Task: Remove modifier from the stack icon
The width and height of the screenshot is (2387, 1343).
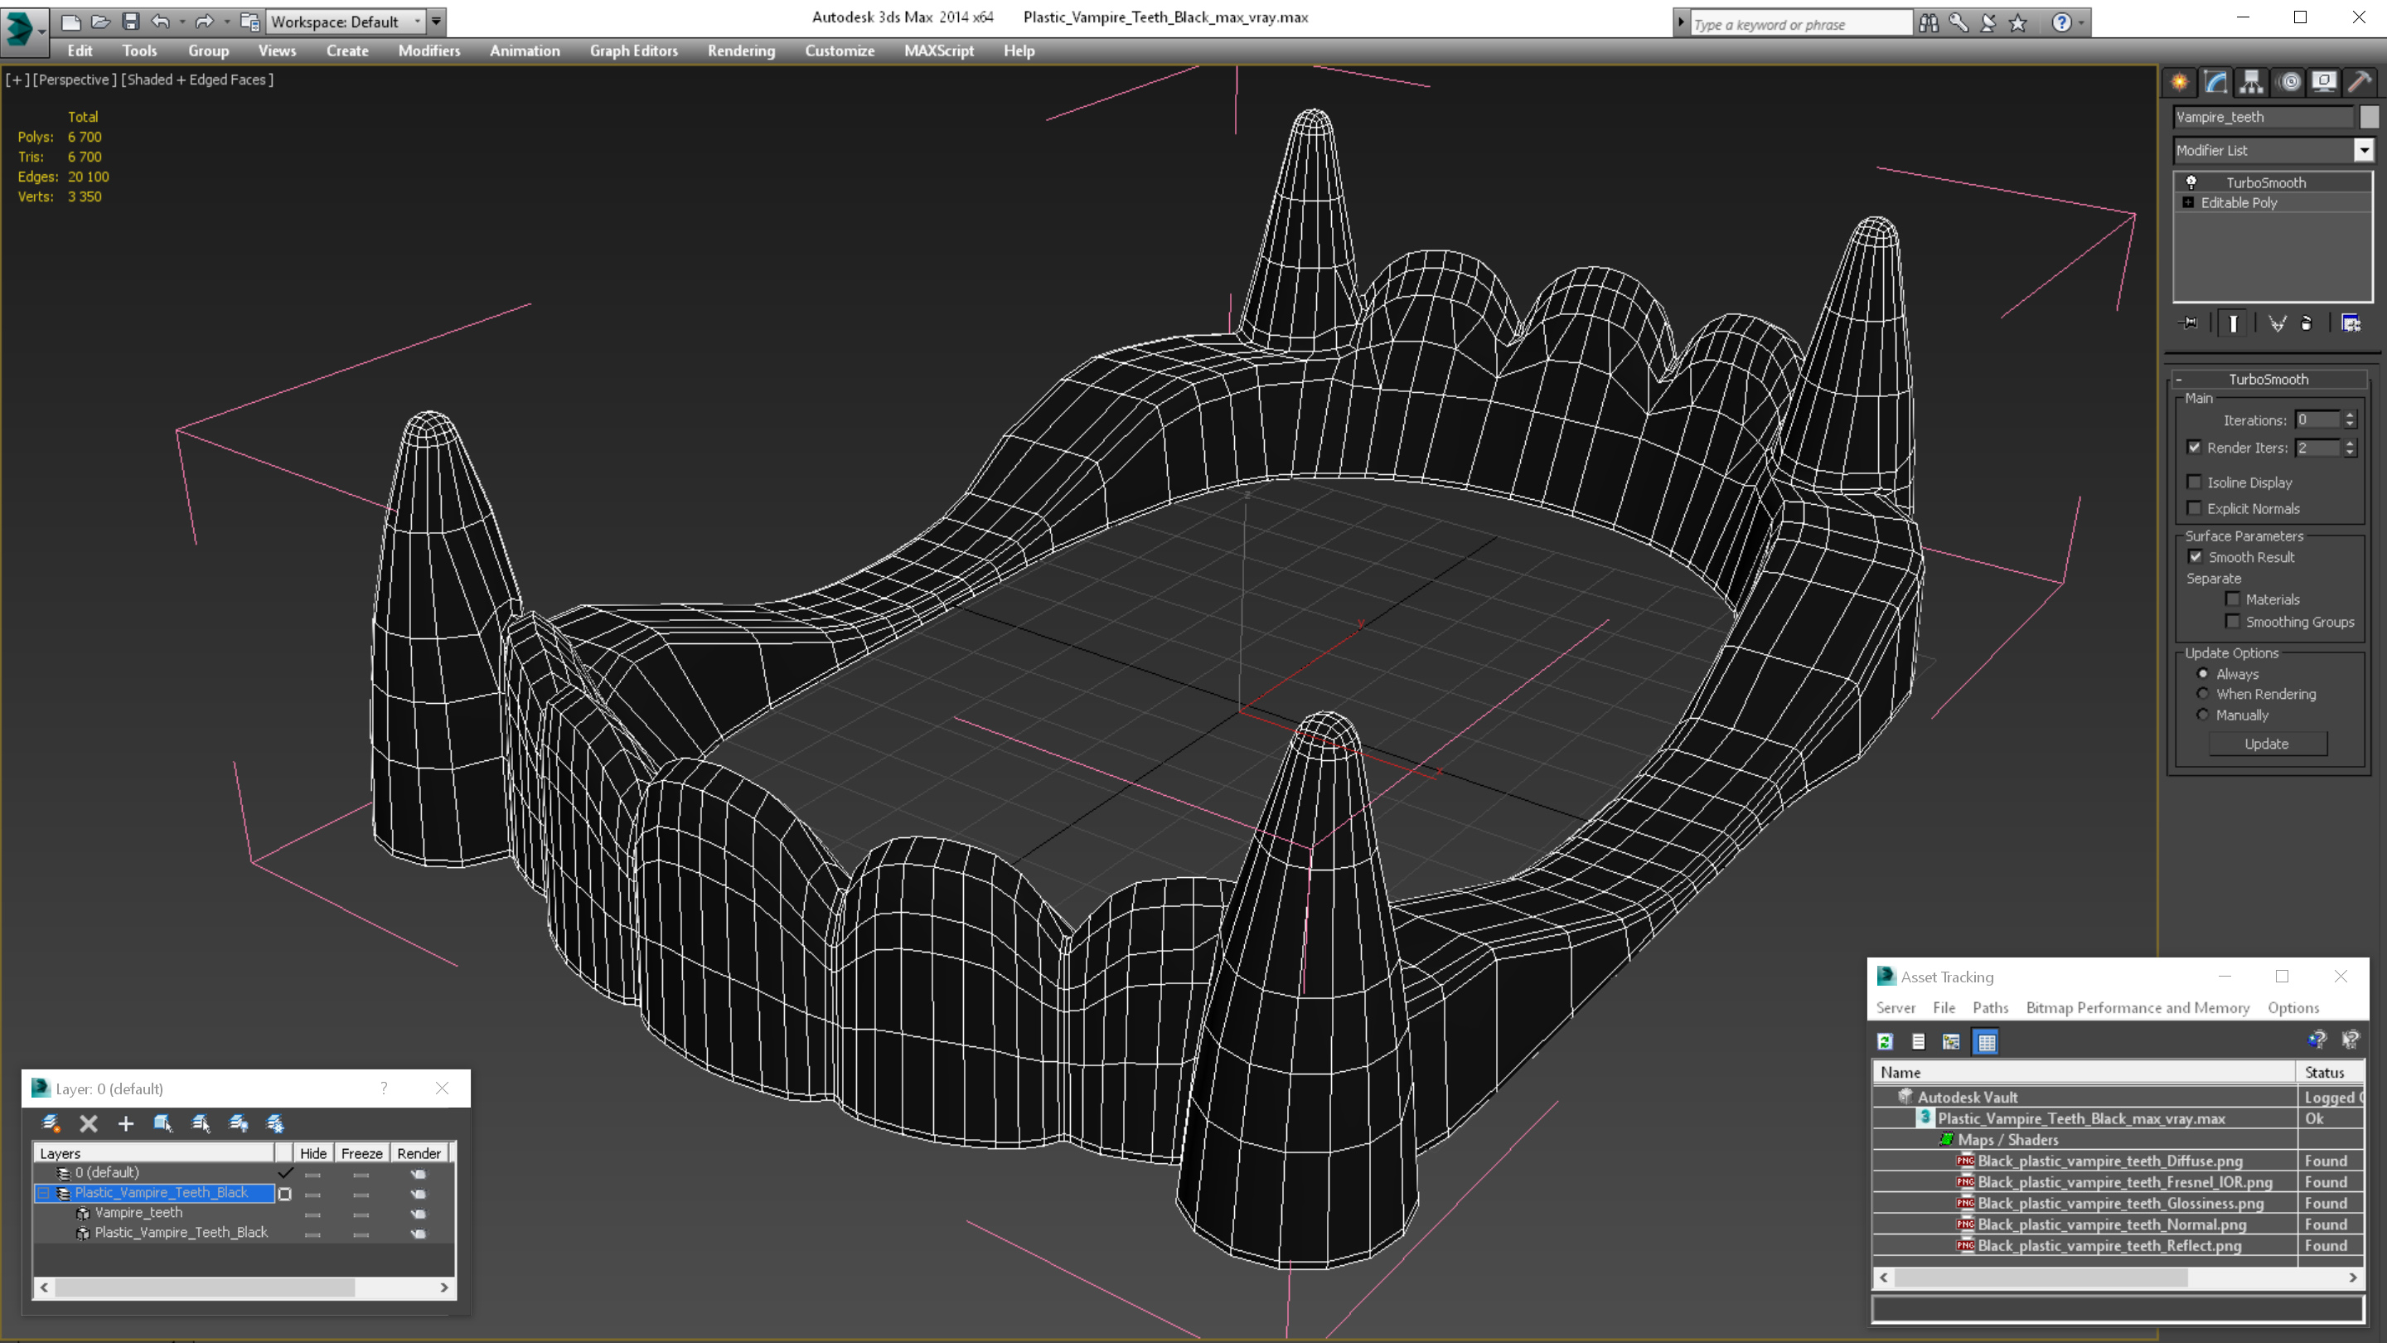Action: 2307,323
